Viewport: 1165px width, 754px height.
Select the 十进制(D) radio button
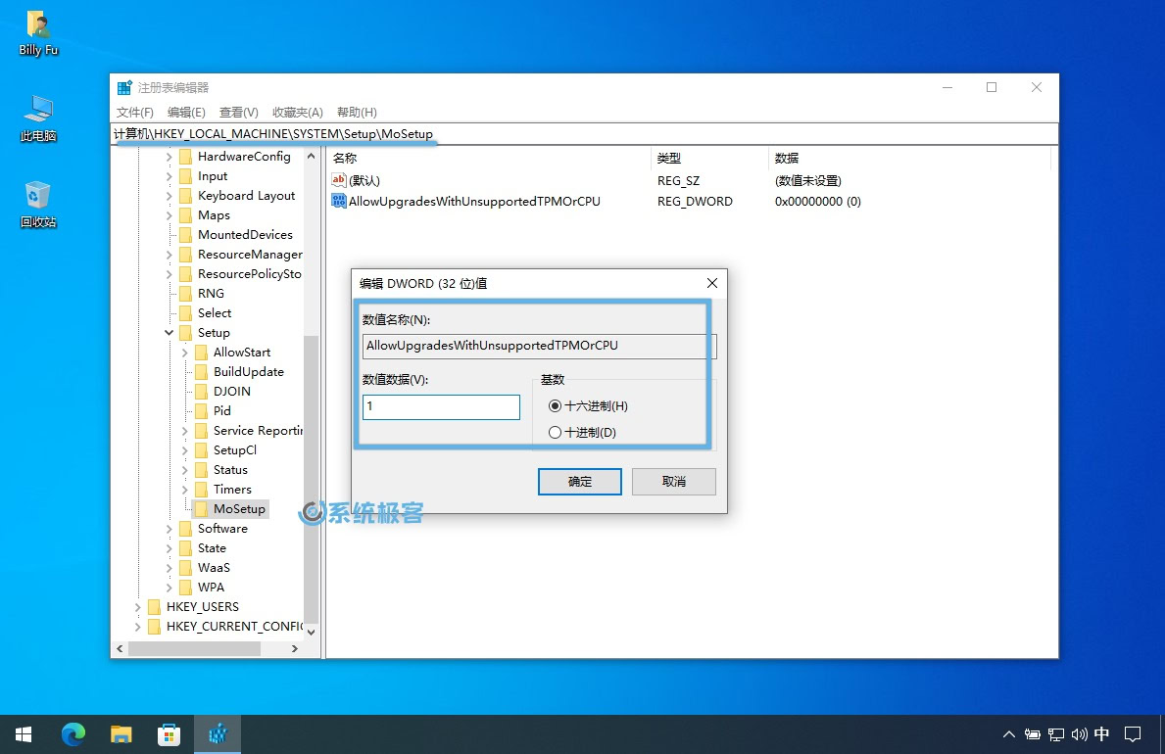click(x=556, y=432)
